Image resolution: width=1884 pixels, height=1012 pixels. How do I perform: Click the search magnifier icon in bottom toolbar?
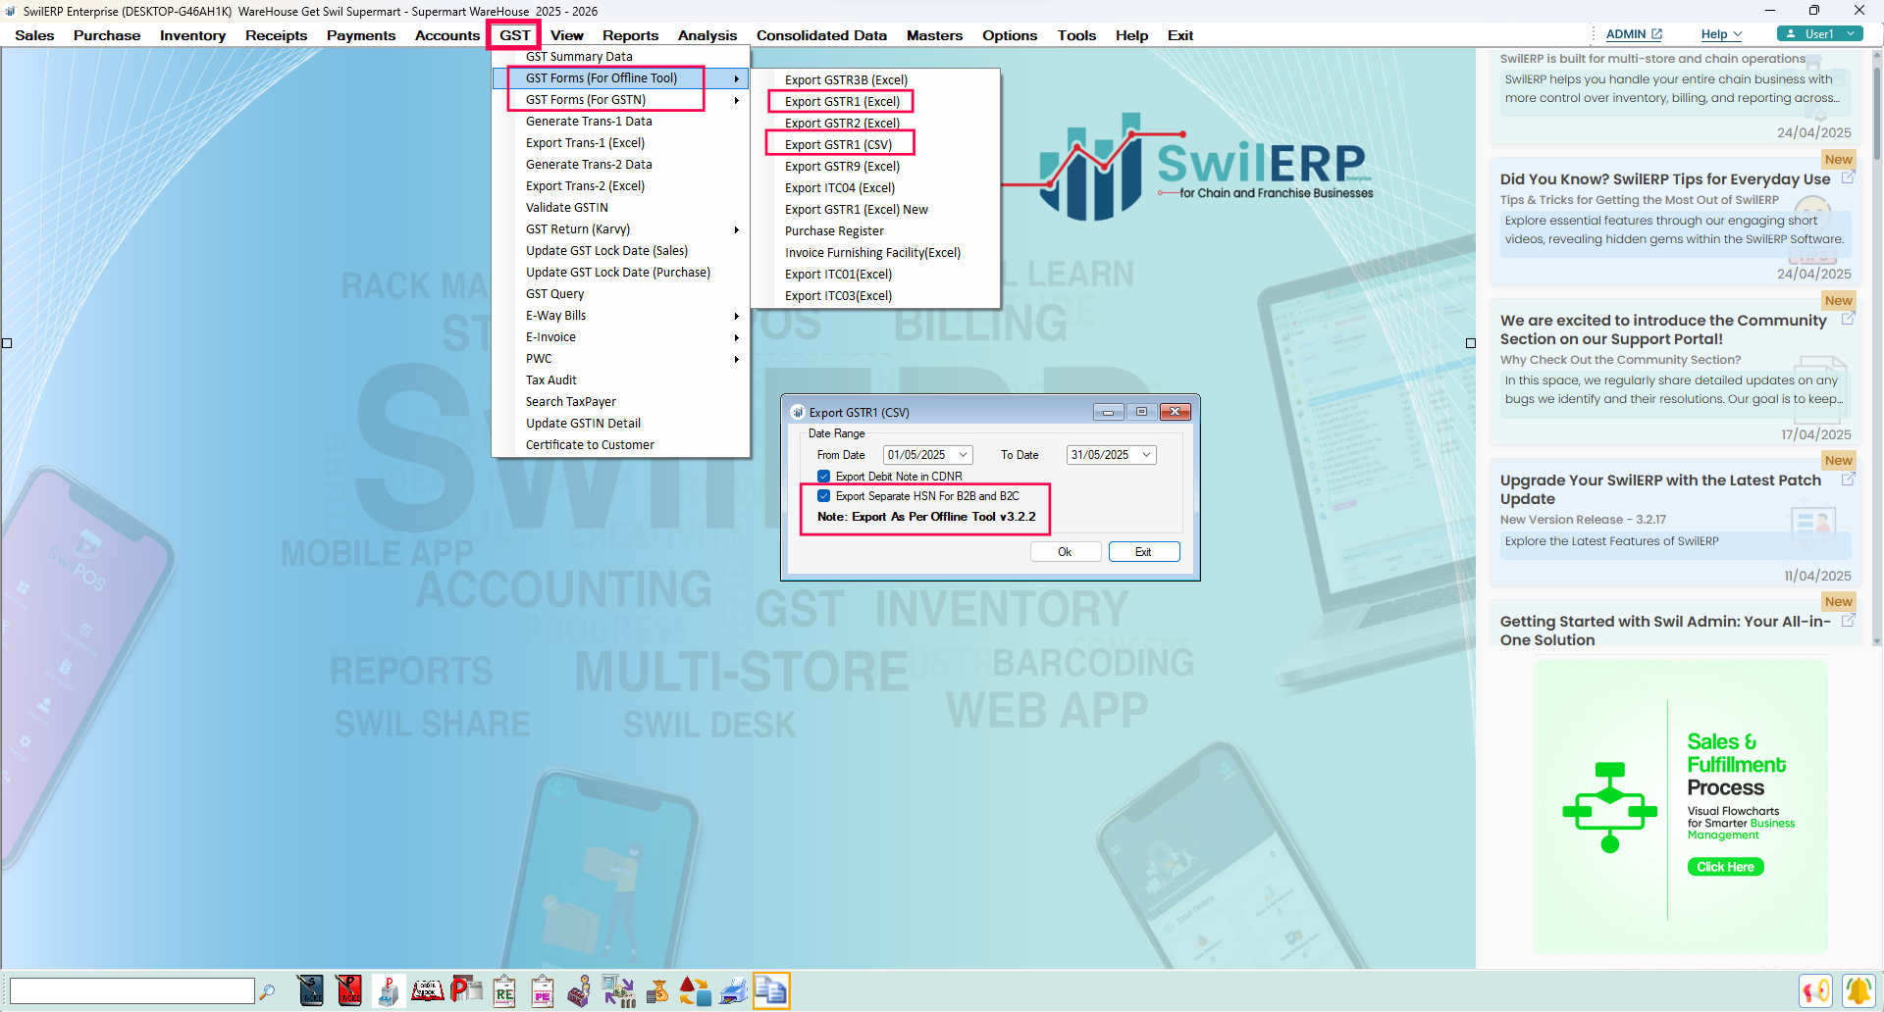(x=267, y=991)
